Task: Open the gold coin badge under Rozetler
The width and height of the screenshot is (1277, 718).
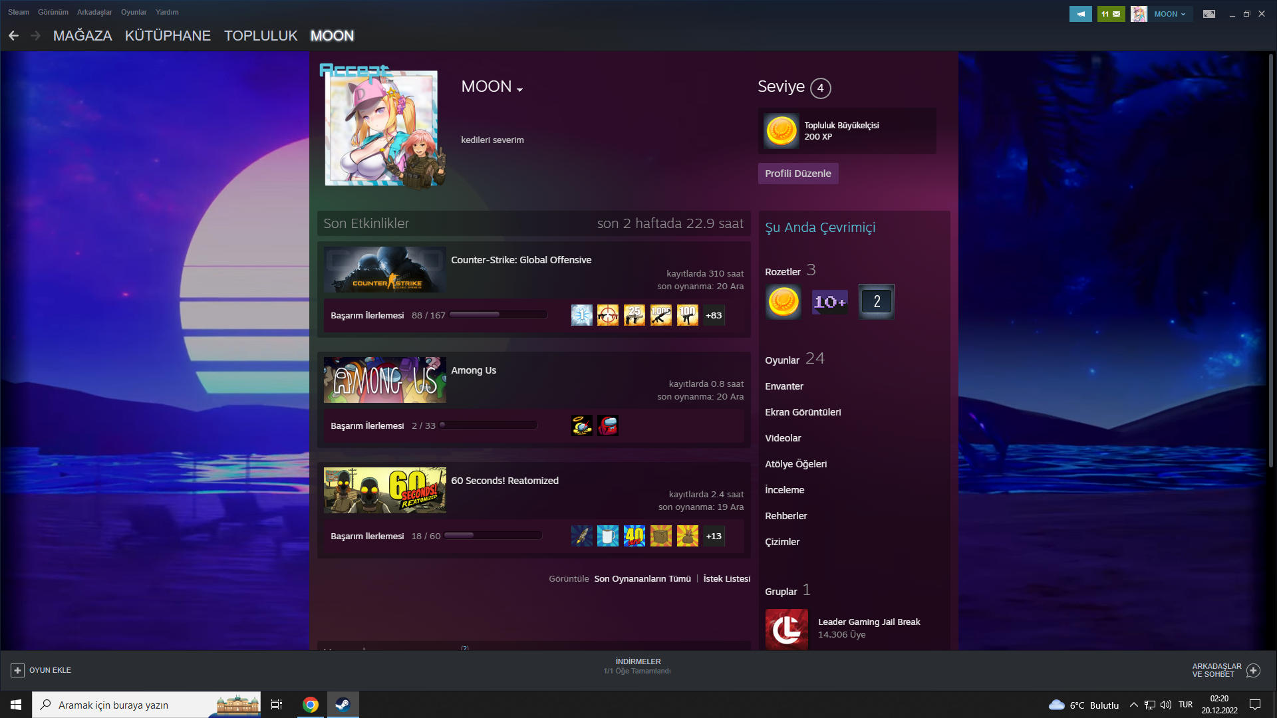Action: 783,302
